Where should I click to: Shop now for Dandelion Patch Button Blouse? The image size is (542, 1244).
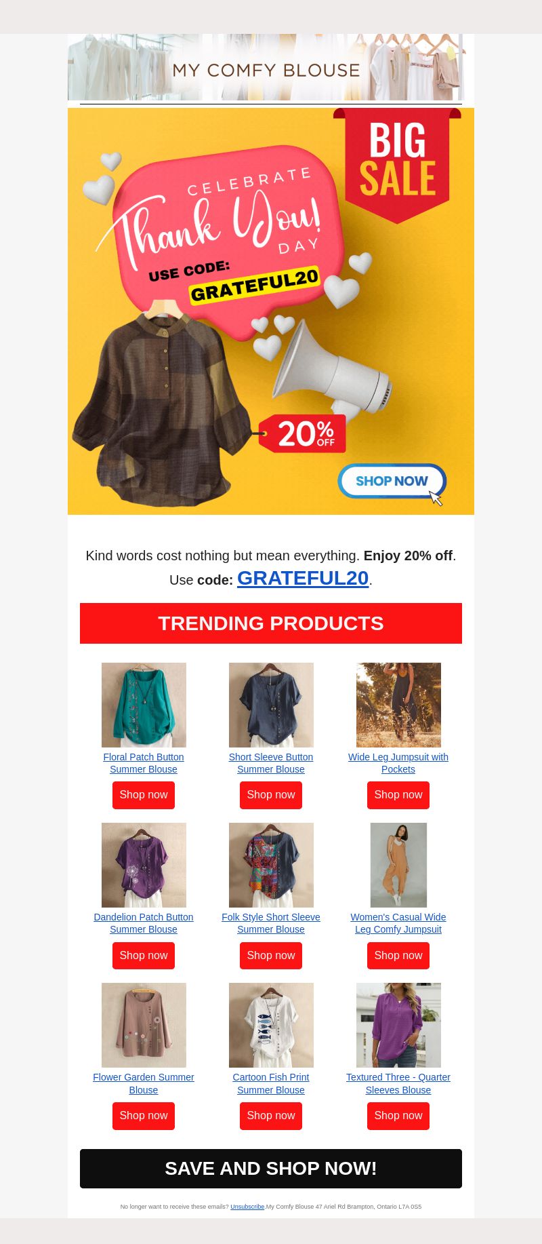144,956
